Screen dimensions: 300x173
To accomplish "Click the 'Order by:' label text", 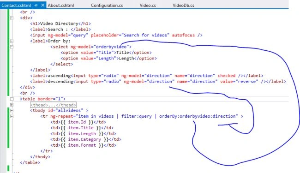I will (59, 41).
